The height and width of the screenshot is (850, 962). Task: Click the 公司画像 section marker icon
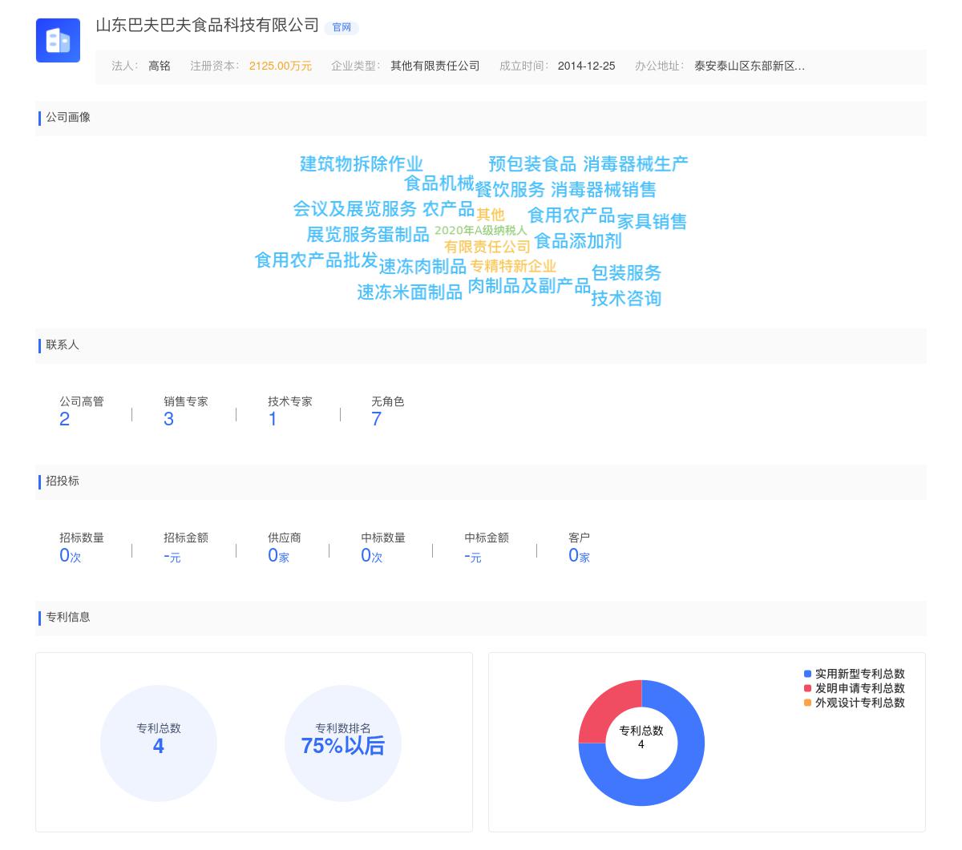pyautogui.click(x=39, y=118)
